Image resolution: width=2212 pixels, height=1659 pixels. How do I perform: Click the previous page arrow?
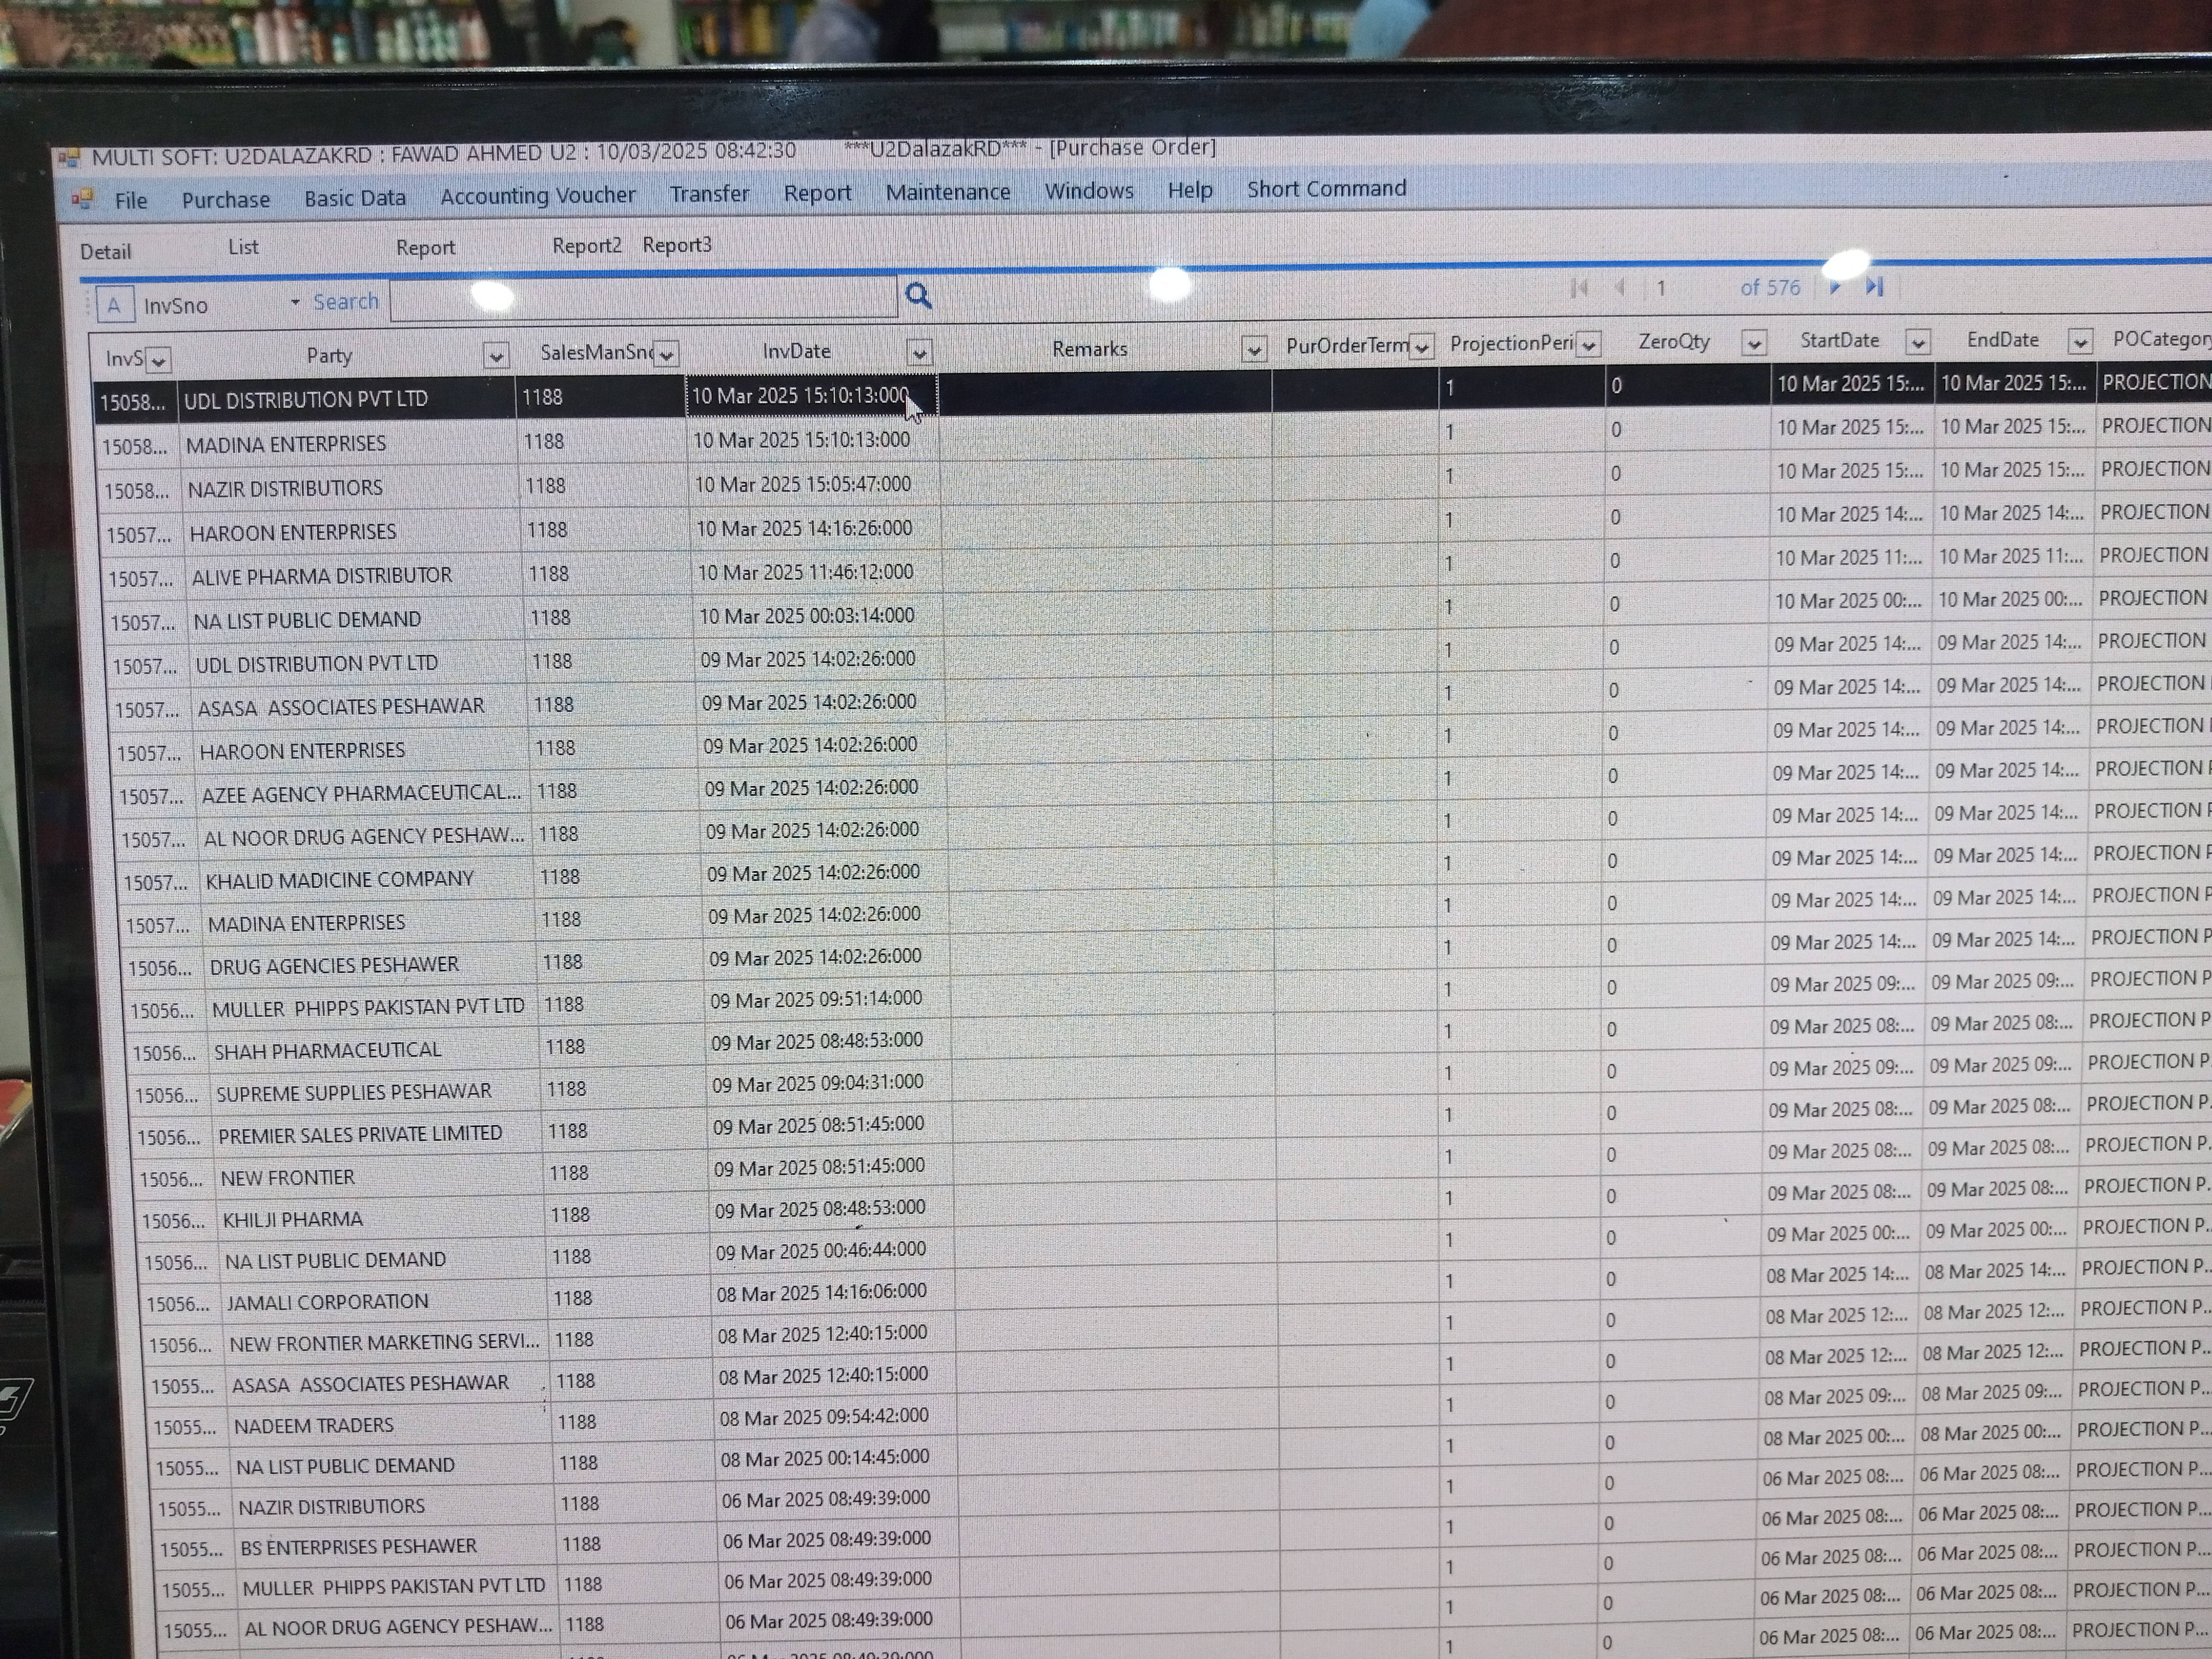tap(1620, 288)
